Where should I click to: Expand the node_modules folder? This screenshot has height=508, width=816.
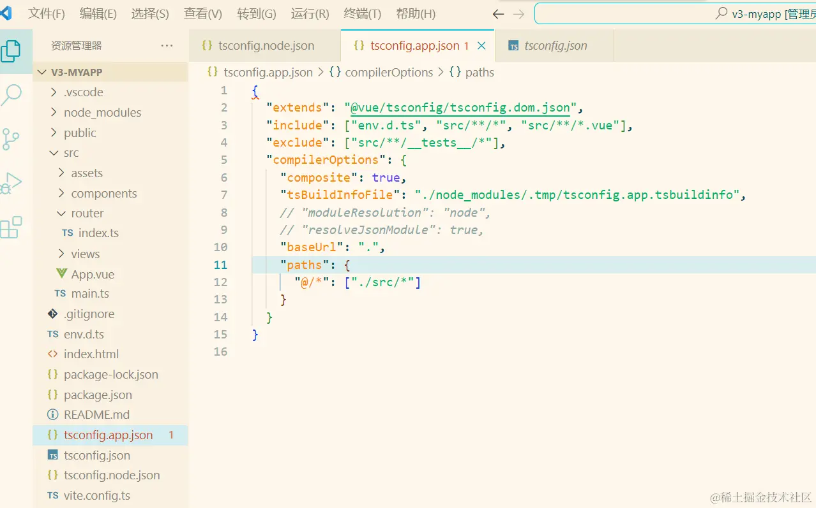point(110,112)
